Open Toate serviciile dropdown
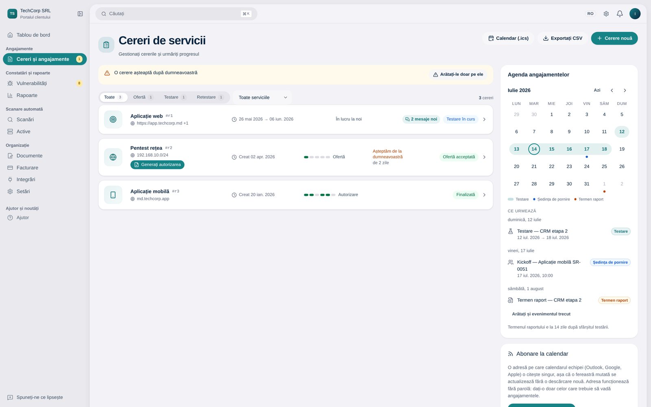Image resolution: width=651 pixels, height=407 pixels. pyautogui.click(x=262, y=98)
